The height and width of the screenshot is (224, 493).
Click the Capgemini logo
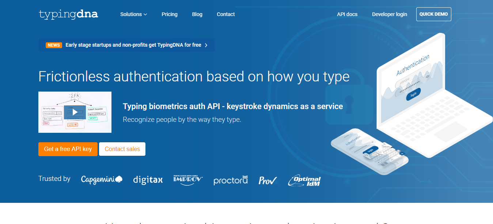click(102, 179)
